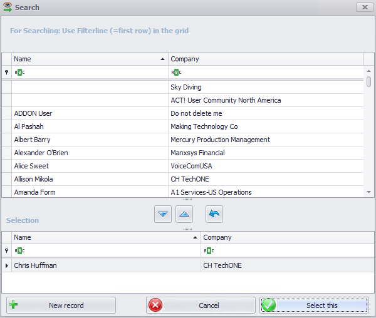This screenshot has height=318, width=376.
Task: Click CH TechONE cell in Allison Mikola row
Action: coord(266,180)
